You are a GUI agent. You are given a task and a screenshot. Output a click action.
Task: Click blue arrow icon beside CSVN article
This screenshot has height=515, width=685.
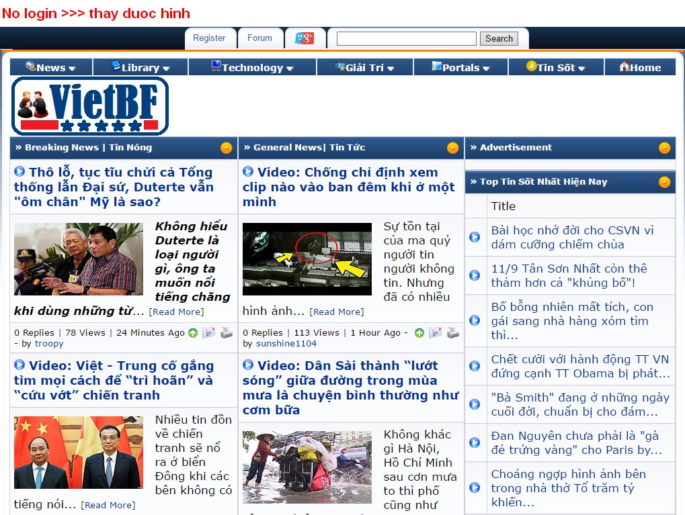click(x=475, y=237)
